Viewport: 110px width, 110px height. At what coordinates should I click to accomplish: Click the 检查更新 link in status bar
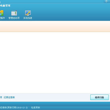pyautogui.click(x=35, y=108)
